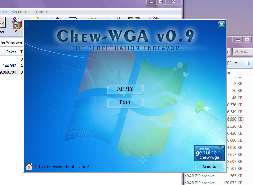Click the home icon beside the URL
Viewport: 253px width, 185px height.
29,166
